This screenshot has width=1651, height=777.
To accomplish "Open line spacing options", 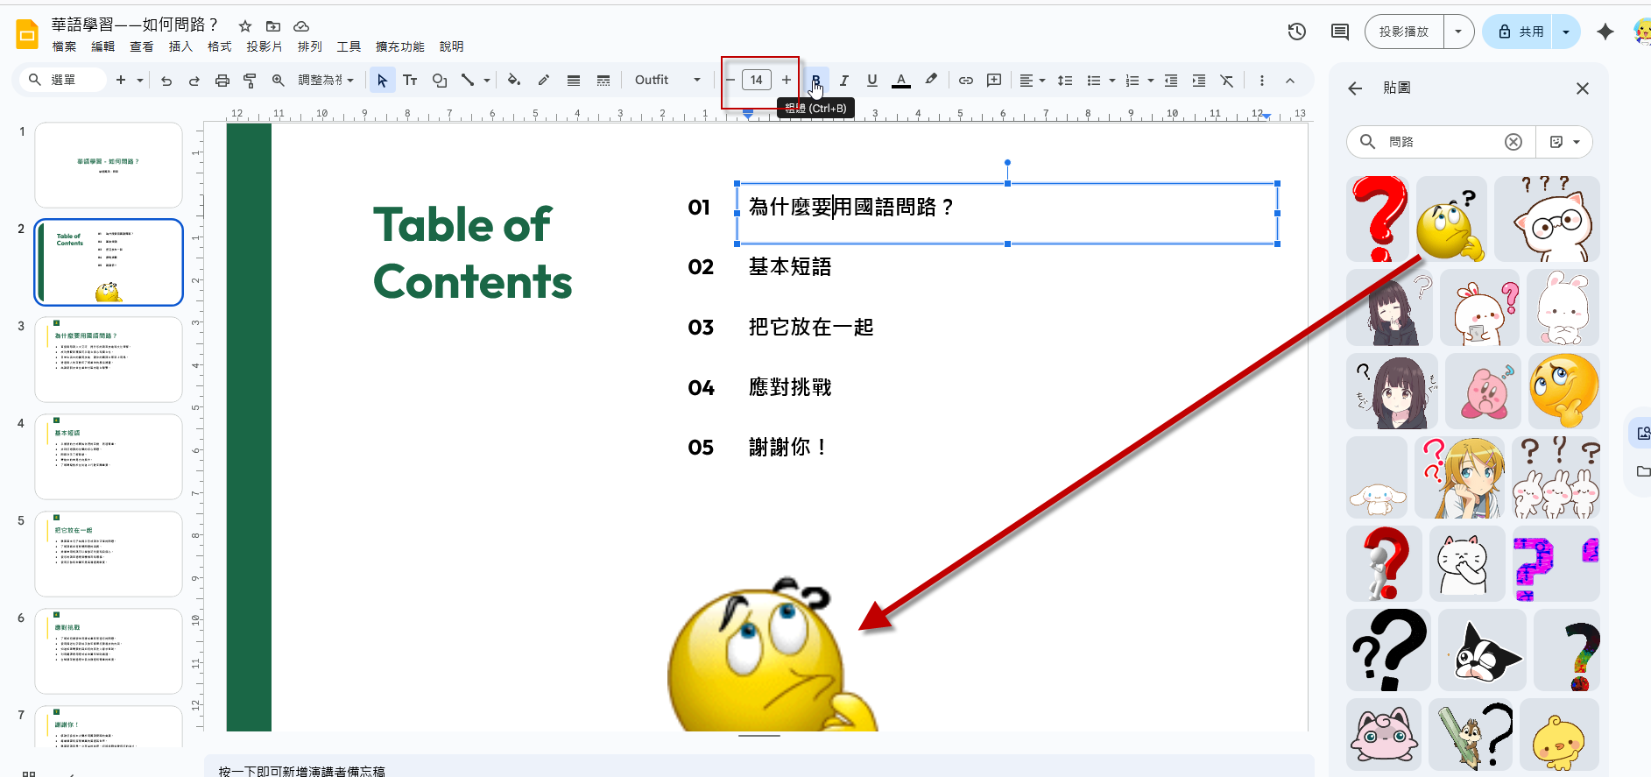I will coord(1065,81).
